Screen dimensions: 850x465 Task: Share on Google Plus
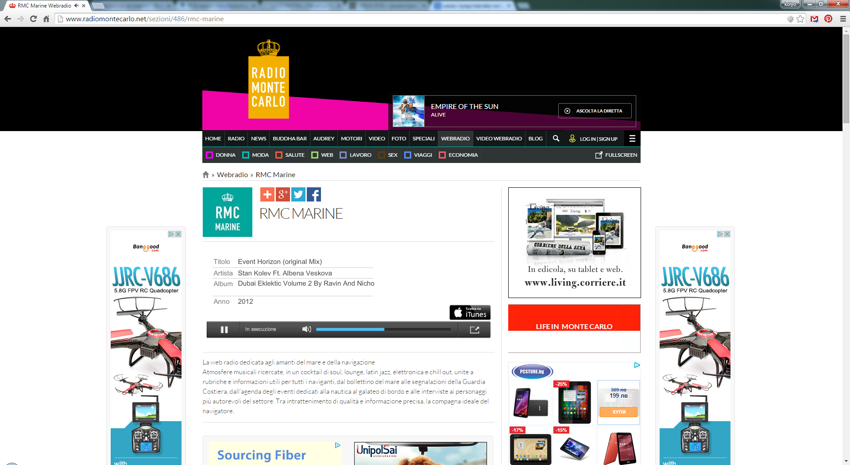283,194
